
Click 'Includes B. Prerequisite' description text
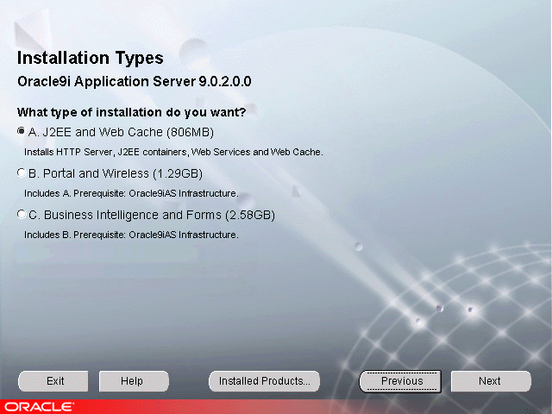pos(131,235)
